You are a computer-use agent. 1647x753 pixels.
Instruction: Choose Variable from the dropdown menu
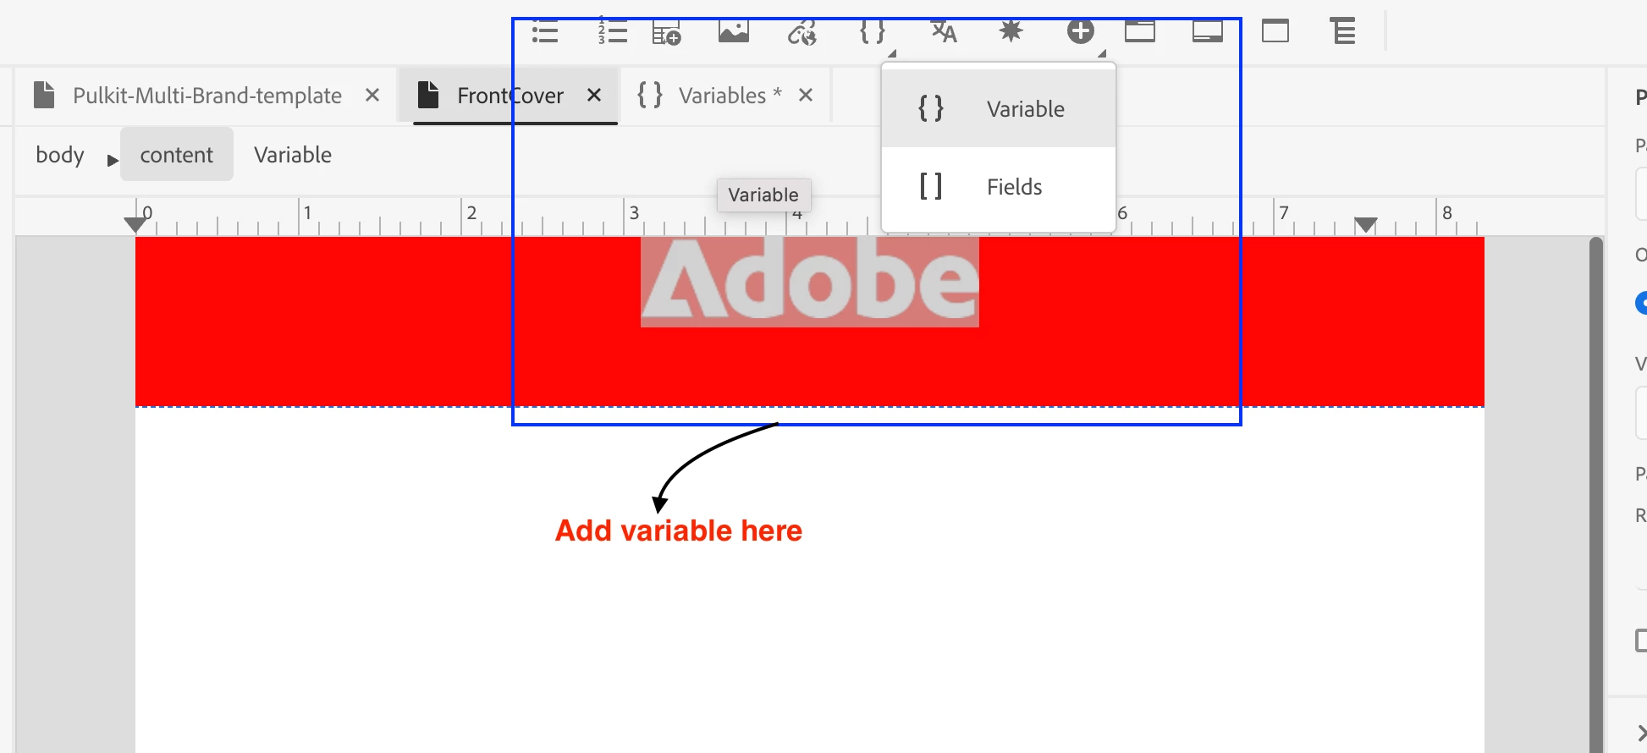[x=999, y=109]
